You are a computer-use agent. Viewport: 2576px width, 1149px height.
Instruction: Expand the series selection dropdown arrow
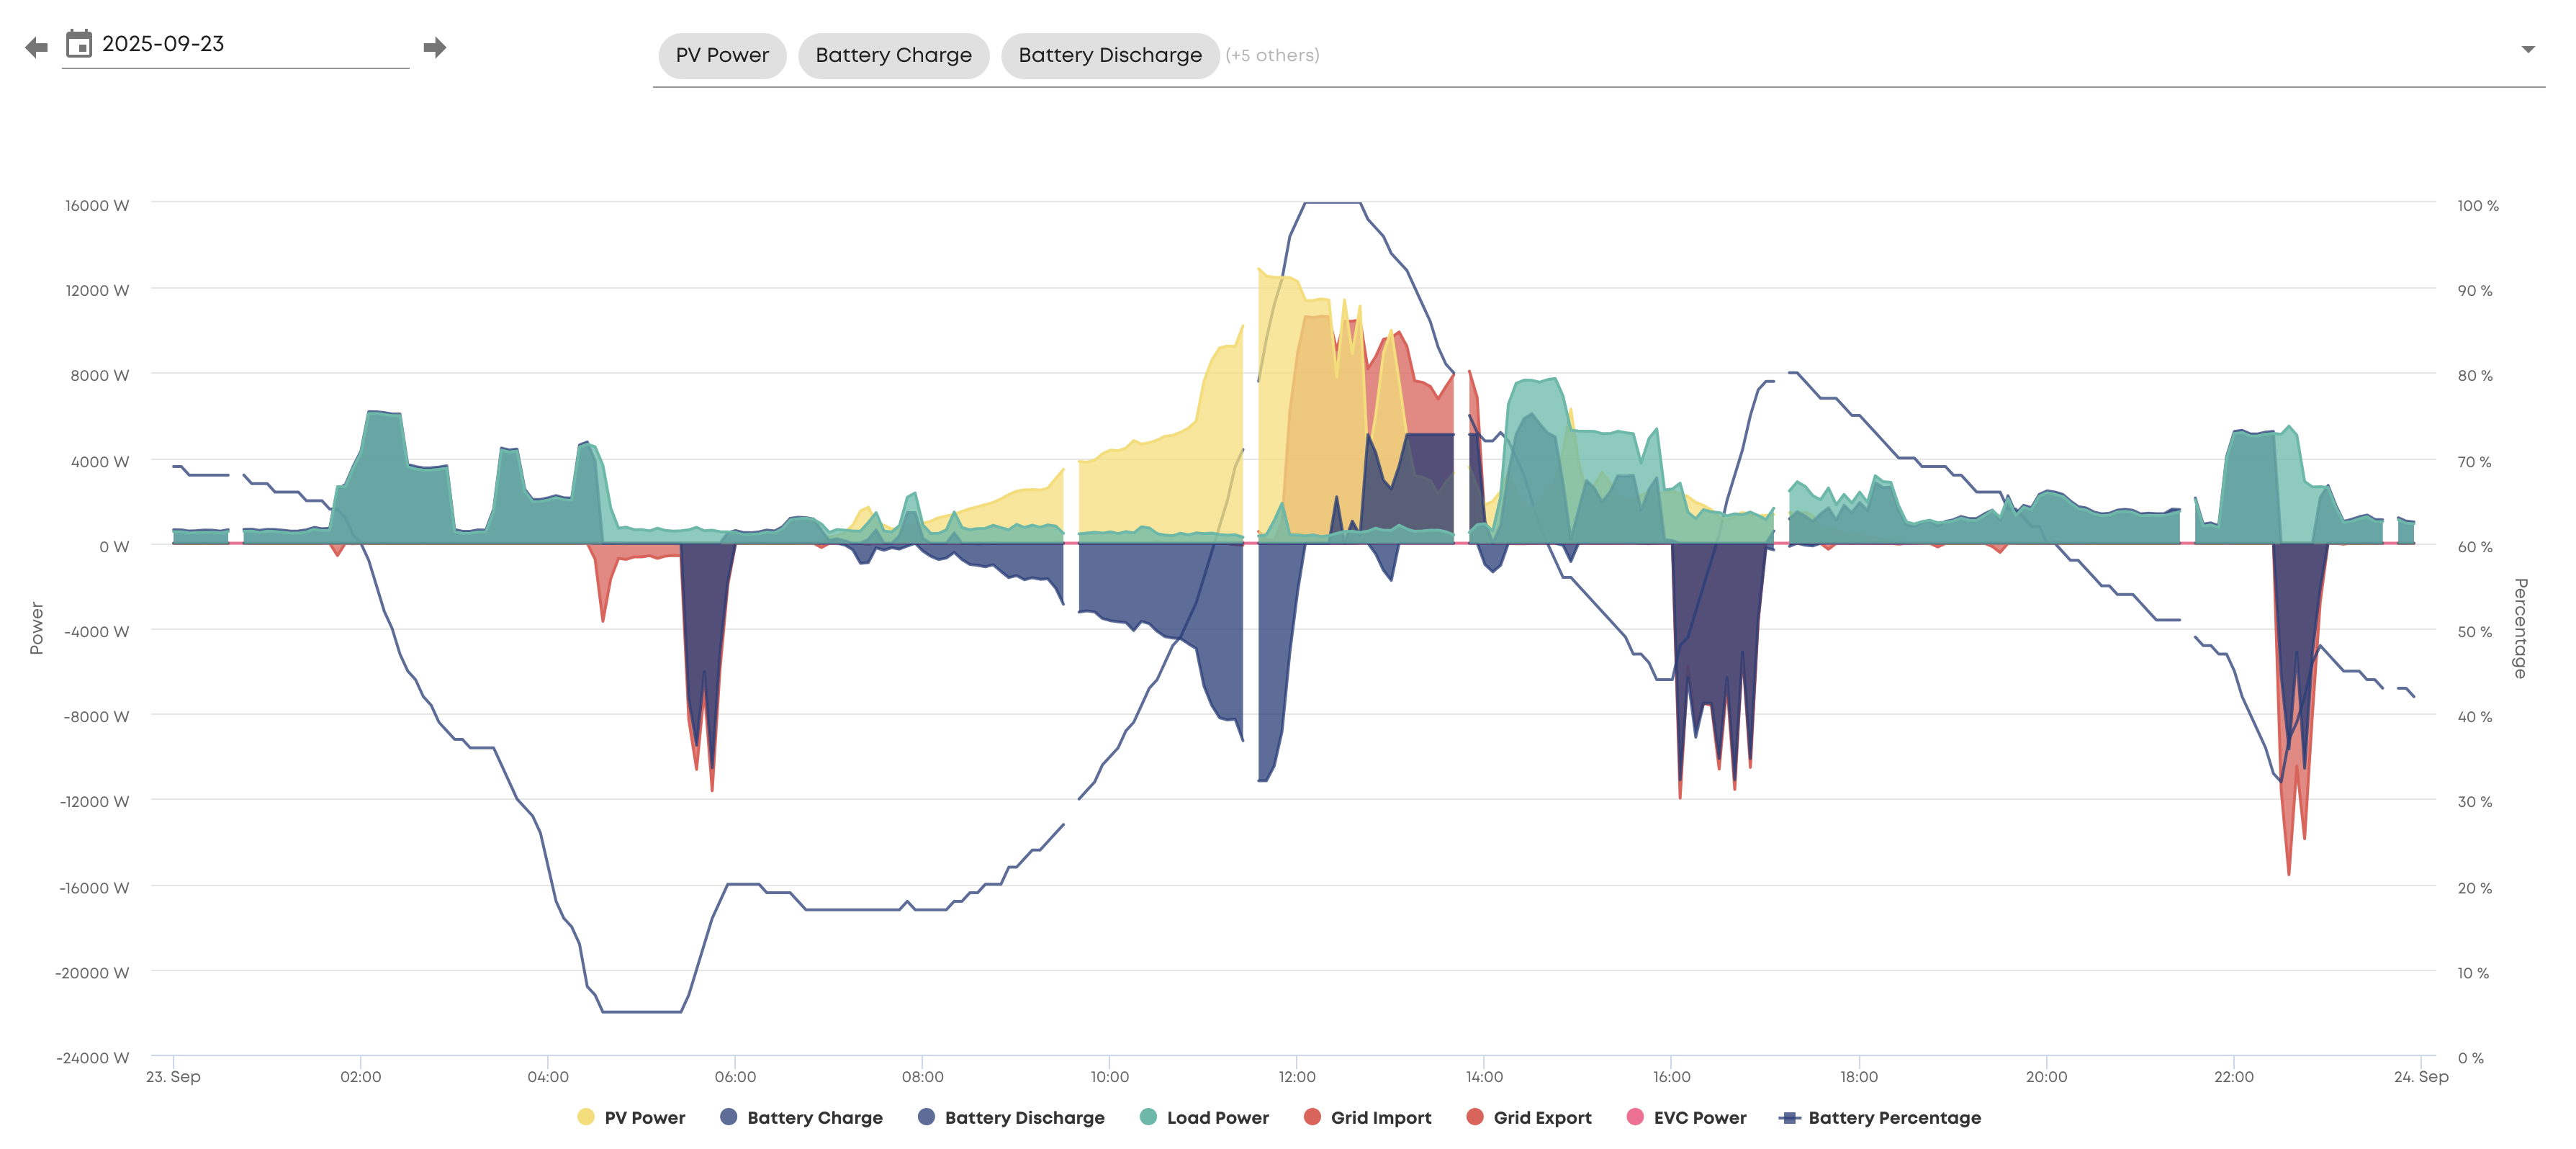(2527, 49)
